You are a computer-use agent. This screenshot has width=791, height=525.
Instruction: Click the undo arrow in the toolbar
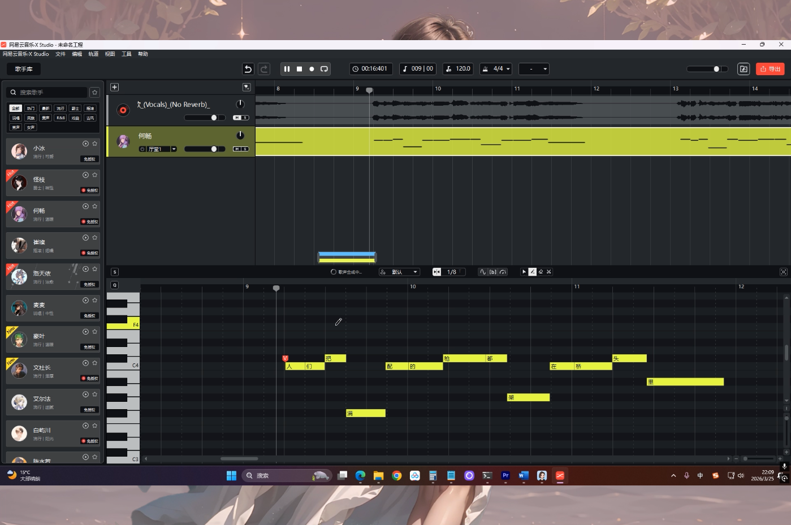tap(248, 69)
